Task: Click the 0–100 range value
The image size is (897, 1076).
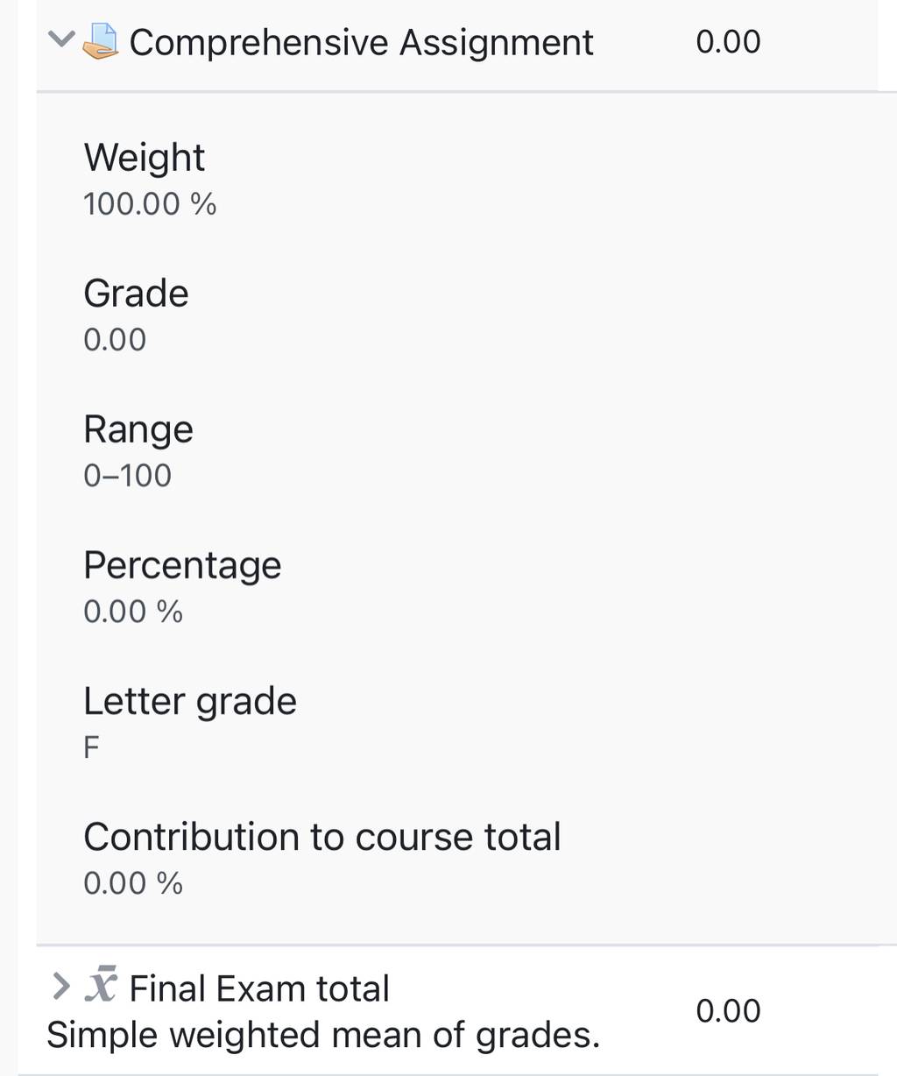Action: click(128, 475)
